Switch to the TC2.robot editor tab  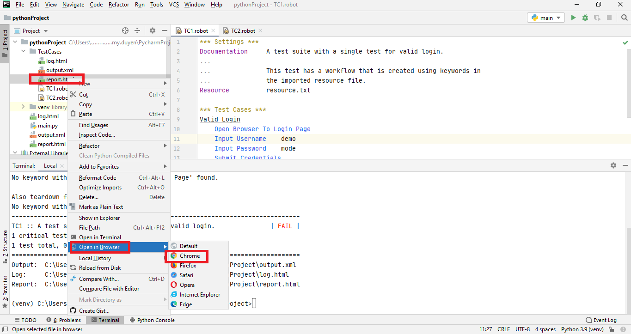click(243, 31)
